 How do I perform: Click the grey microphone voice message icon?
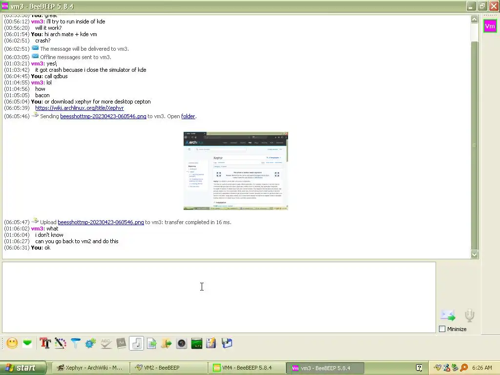tap(469, 315)
